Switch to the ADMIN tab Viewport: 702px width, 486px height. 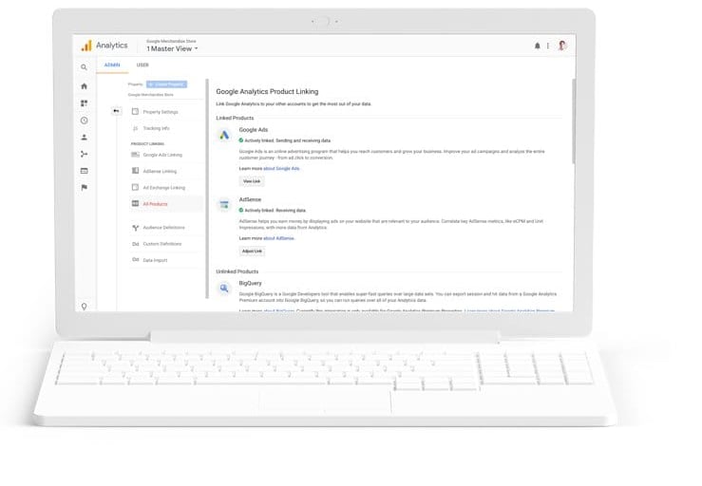click(x=112, y=65)
